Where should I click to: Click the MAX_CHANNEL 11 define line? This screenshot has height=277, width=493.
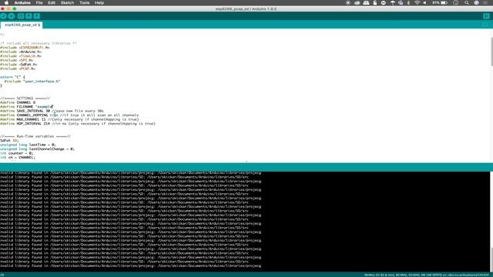69,119
